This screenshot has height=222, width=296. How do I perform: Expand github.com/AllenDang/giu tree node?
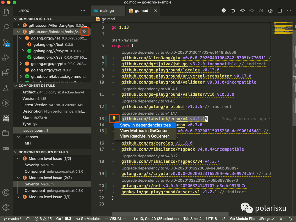(18, 25)
